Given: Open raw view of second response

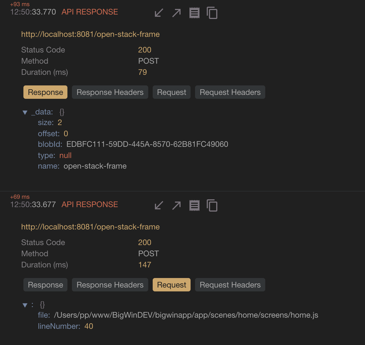Looking at the screenshot, I should pyautogui.click(x=194, y=205).
